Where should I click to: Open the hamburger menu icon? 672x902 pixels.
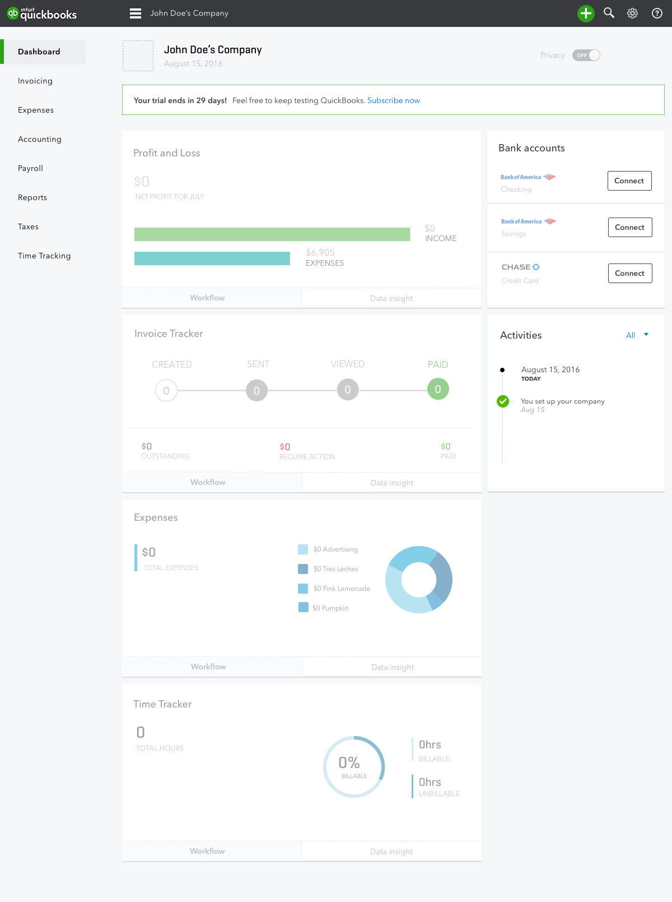[136, 13]
